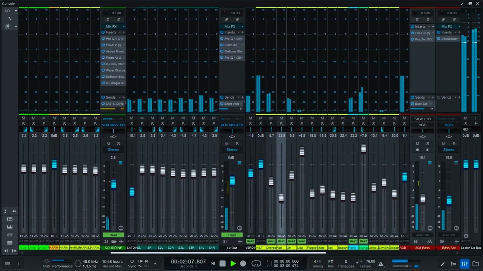Solo the 808 Bass channel
Image resolution: width=483 pixels, height=271 pixels.
[428, 144]
